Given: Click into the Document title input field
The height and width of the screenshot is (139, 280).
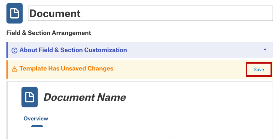Looking at the screenshot, I should 150,13.
